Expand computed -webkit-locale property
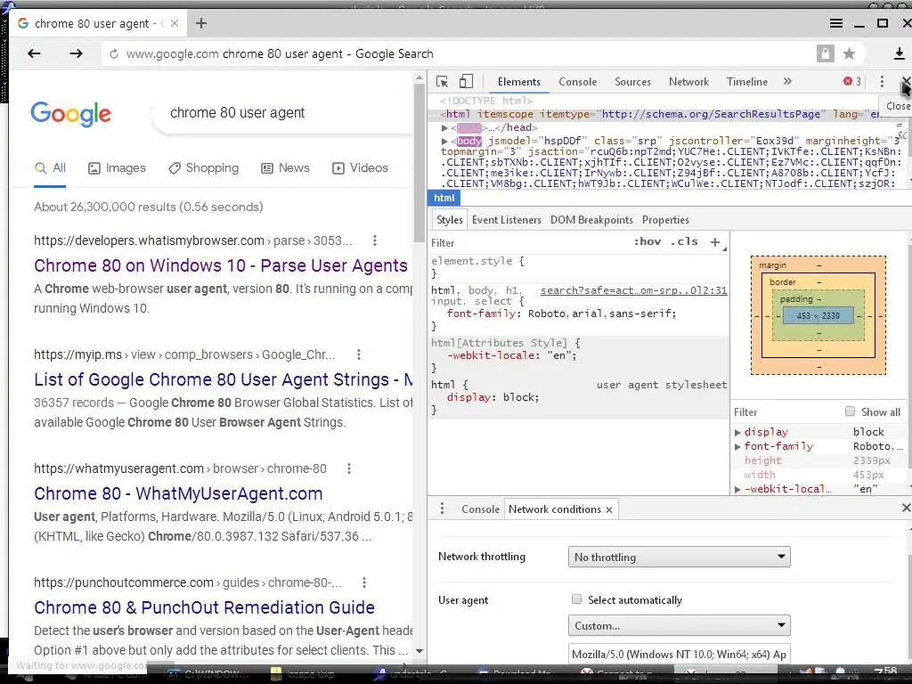 pyautogui.click(x=737, y=489)
